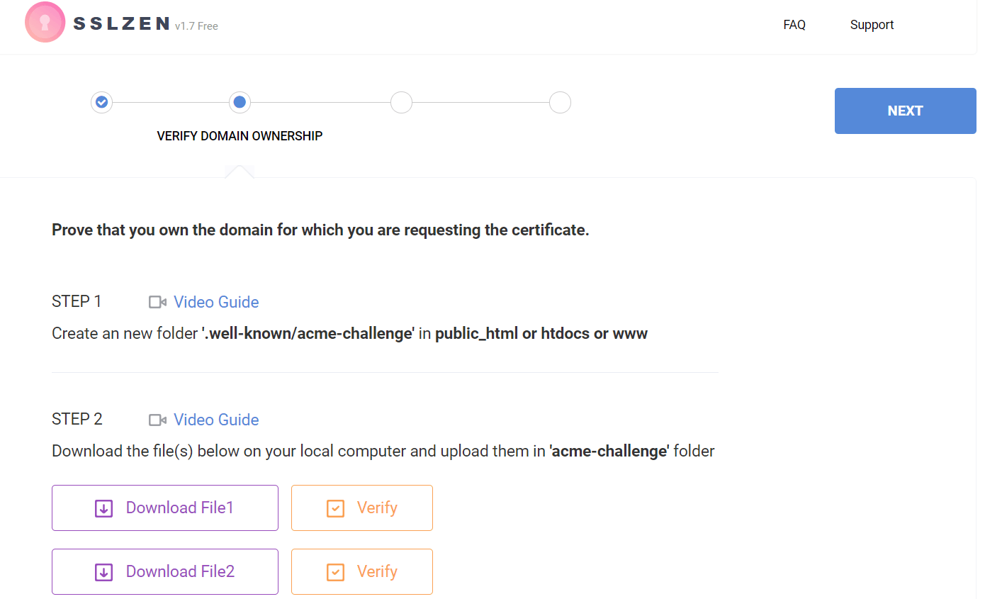Click Verify next to Download File1
This screenshot has width=985, height=599.
tap(362, 508)
